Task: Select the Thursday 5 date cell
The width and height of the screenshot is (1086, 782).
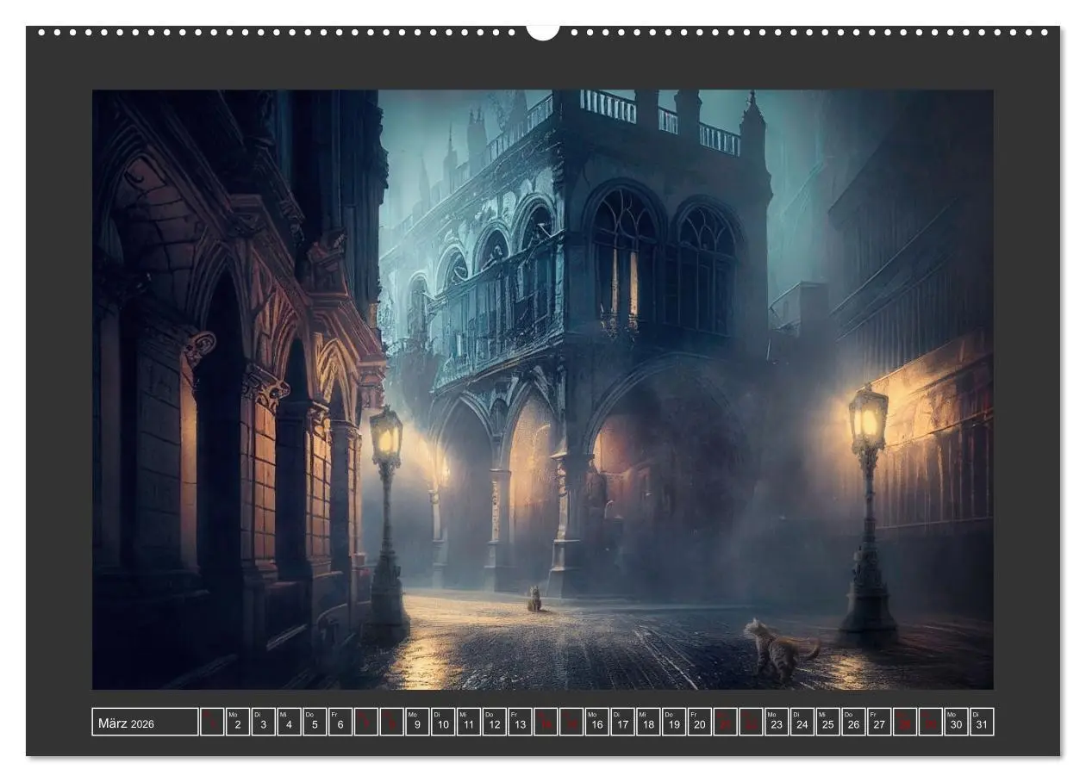Action: pyautogui.click(x=315, y=722)
